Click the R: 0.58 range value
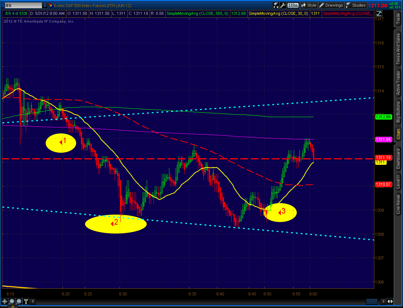The image size is (403, 308). 157,13
